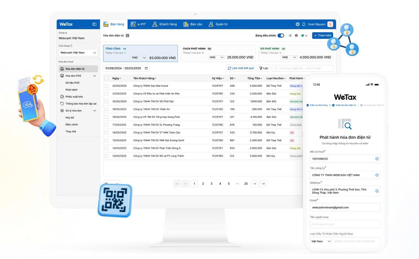419x259 pixels.
Task: Open Báo cáo tab
Action: click(193, 24)
